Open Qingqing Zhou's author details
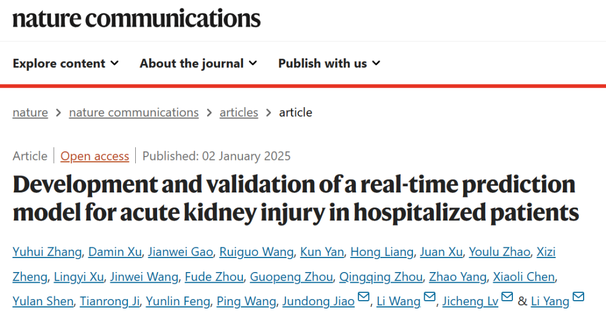The image size is (606, 322). 381,277
